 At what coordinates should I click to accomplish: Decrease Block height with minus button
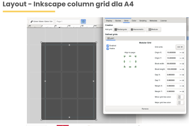(180, 69)
